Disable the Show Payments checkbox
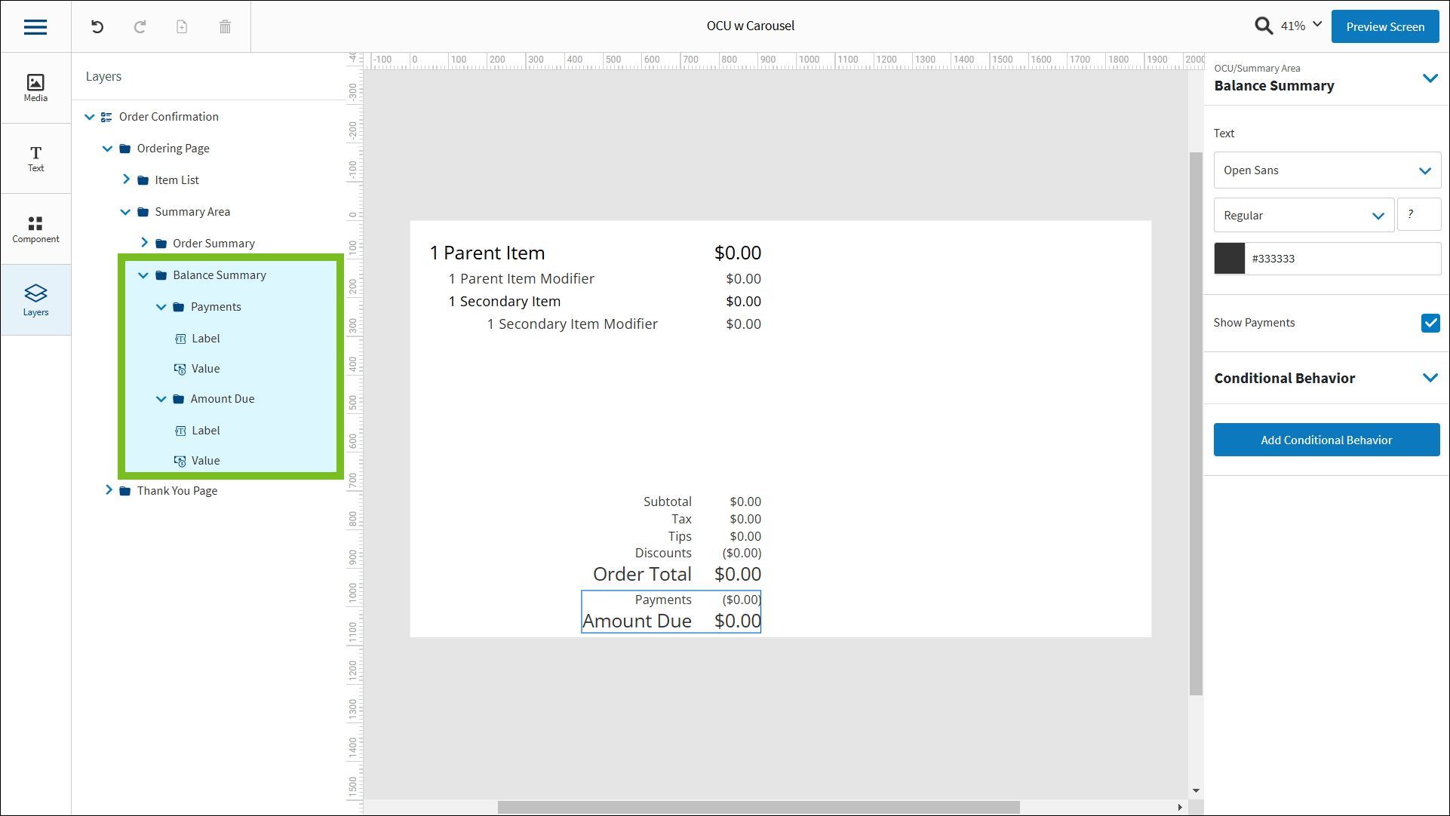 point(1431,323)
